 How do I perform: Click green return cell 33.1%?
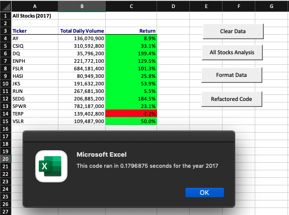point(131,46)
